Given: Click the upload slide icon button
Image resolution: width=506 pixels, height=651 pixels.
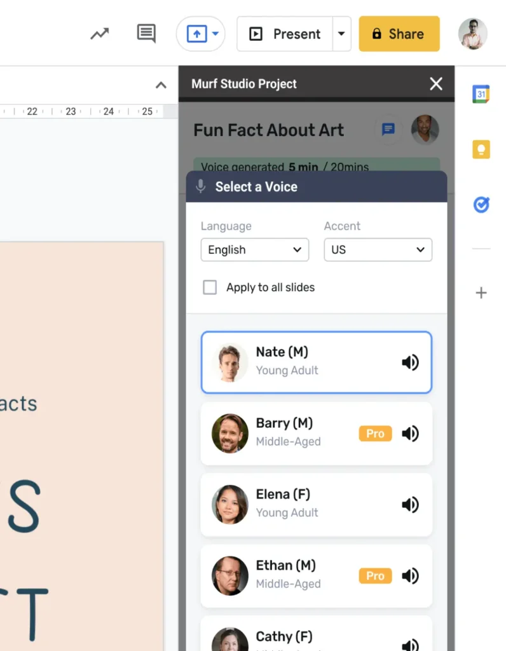Looking at the screenshot, I should 196,34.
